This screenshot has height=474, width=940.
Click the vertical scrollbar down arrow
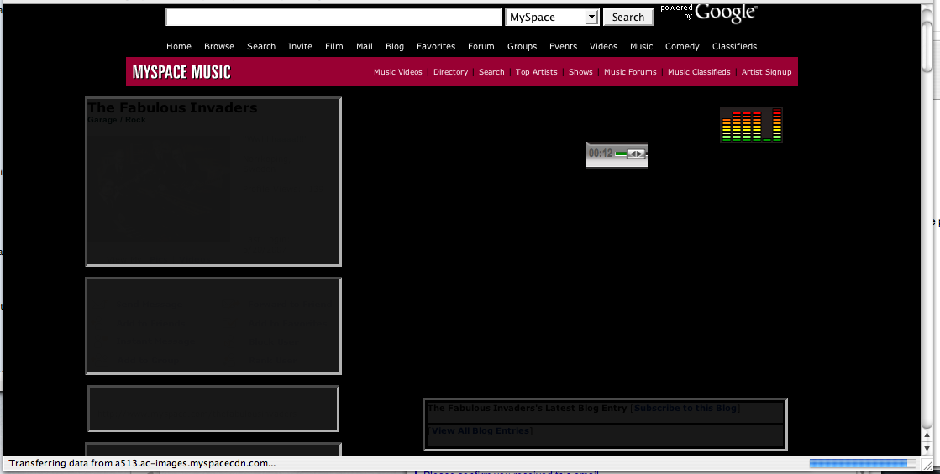pos(927,448)
